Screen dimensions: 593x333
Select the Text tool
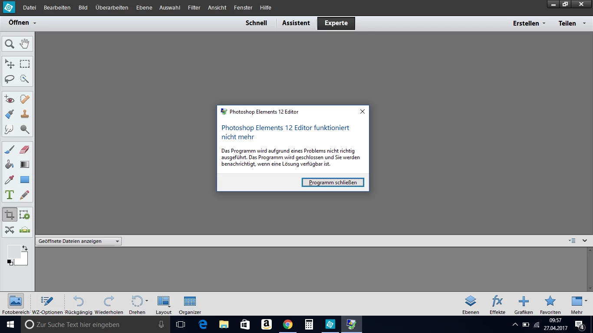[x=10, y=194]
